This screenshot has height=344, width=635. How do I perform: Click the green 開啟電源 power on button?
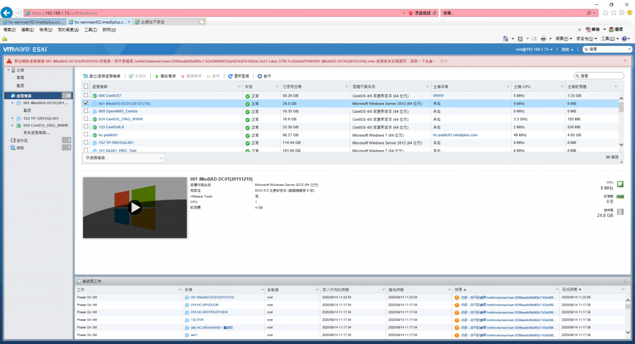165,76
